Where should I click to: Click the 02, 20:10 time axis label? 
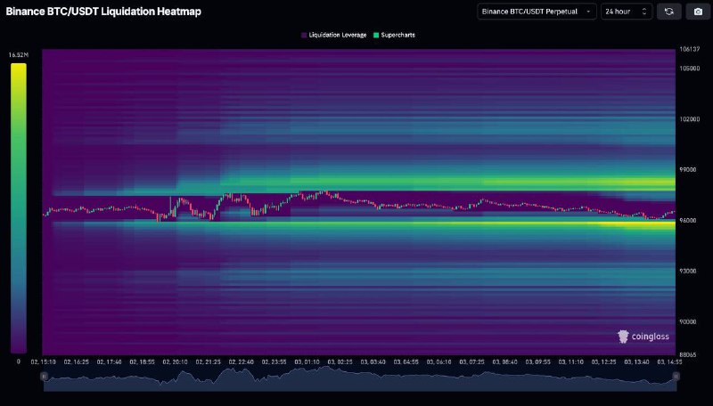click(175, 362)
